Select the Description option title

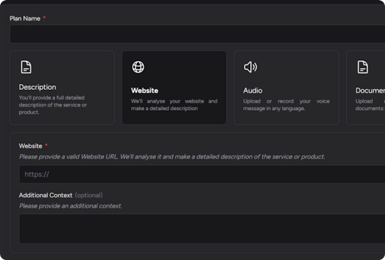(37, 87)
